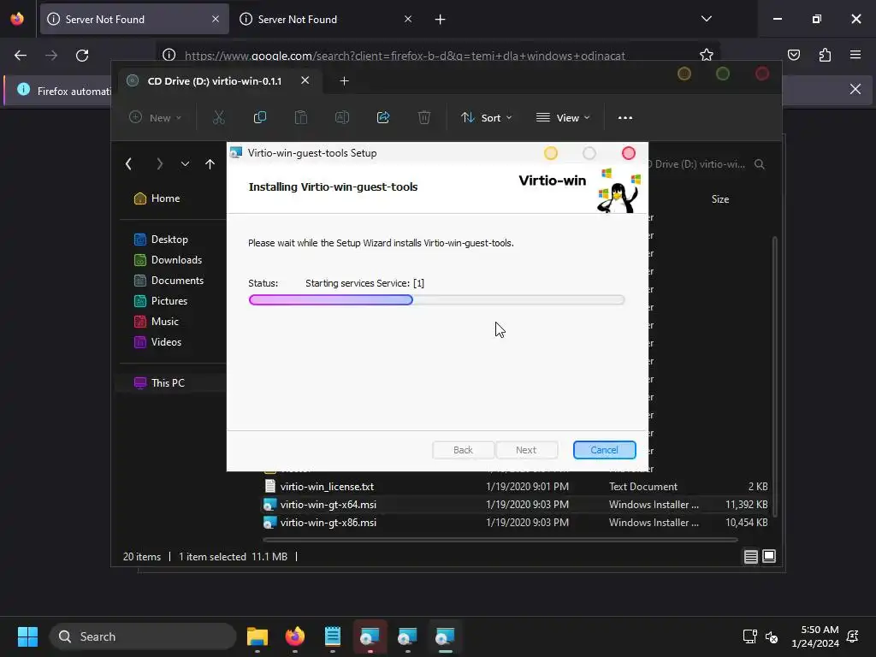Add a new File Explorer tab
The width and height of the screenshot is (876, 657).
click(x=344, y=81)
